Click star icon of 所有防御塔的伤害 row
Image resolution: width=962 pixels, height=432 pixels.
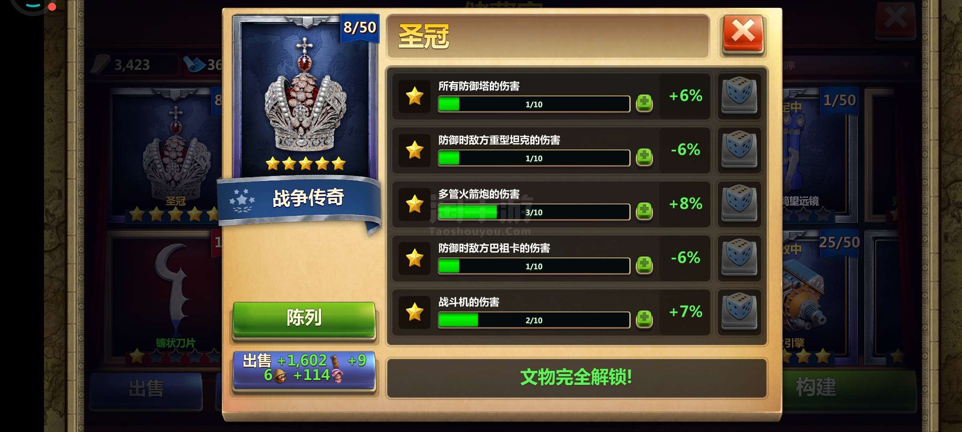click(414, 96)
